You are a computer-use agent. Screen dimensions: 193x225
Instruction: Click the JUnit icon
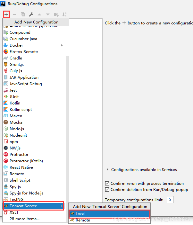pyautogui.click(x=6, y=96)
